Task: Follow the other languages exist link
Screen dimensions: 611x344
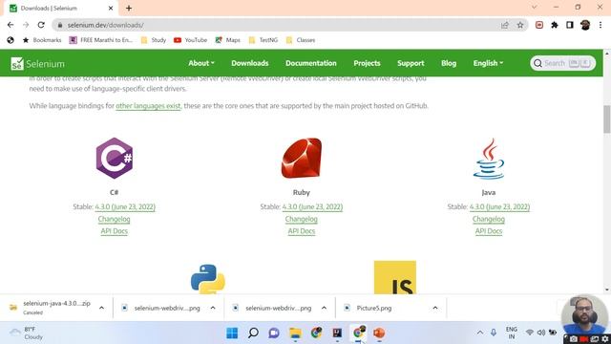Action: tap(149, 106)
